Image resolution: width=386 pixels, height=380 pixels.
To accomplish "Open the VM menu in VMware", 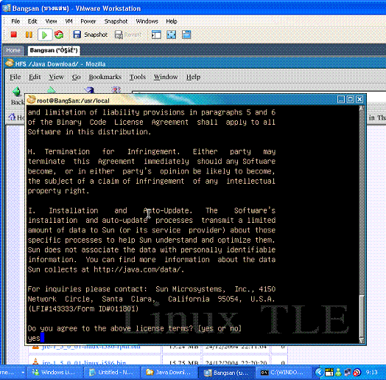I will pos(69,21).
